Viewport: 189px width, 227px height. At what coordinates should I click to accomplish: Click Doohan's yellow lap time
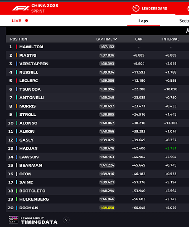pyautogui.click(x=107, y=208)
